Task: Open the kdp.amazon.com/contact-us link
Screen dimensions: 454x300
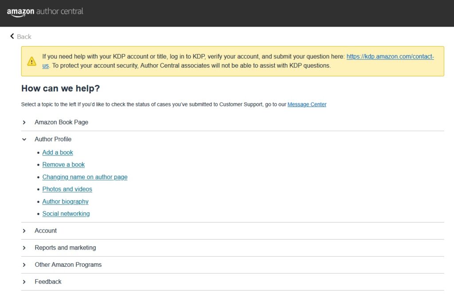Action: tap(390, 56)
